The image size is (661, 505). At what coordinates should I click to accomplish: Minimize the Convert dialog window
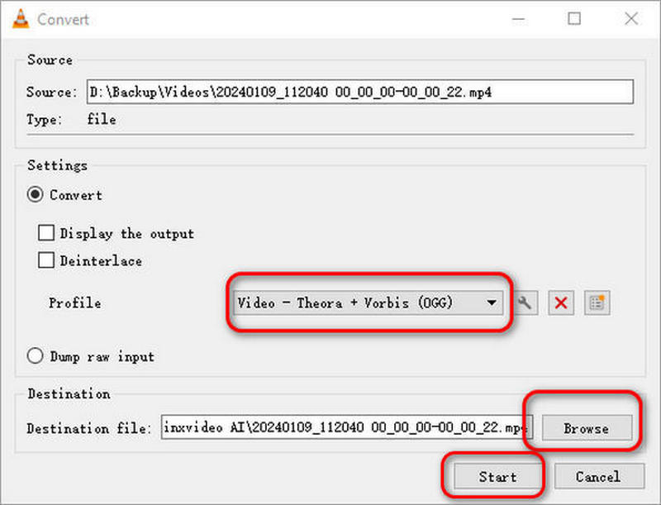click(x=517, y=18)
